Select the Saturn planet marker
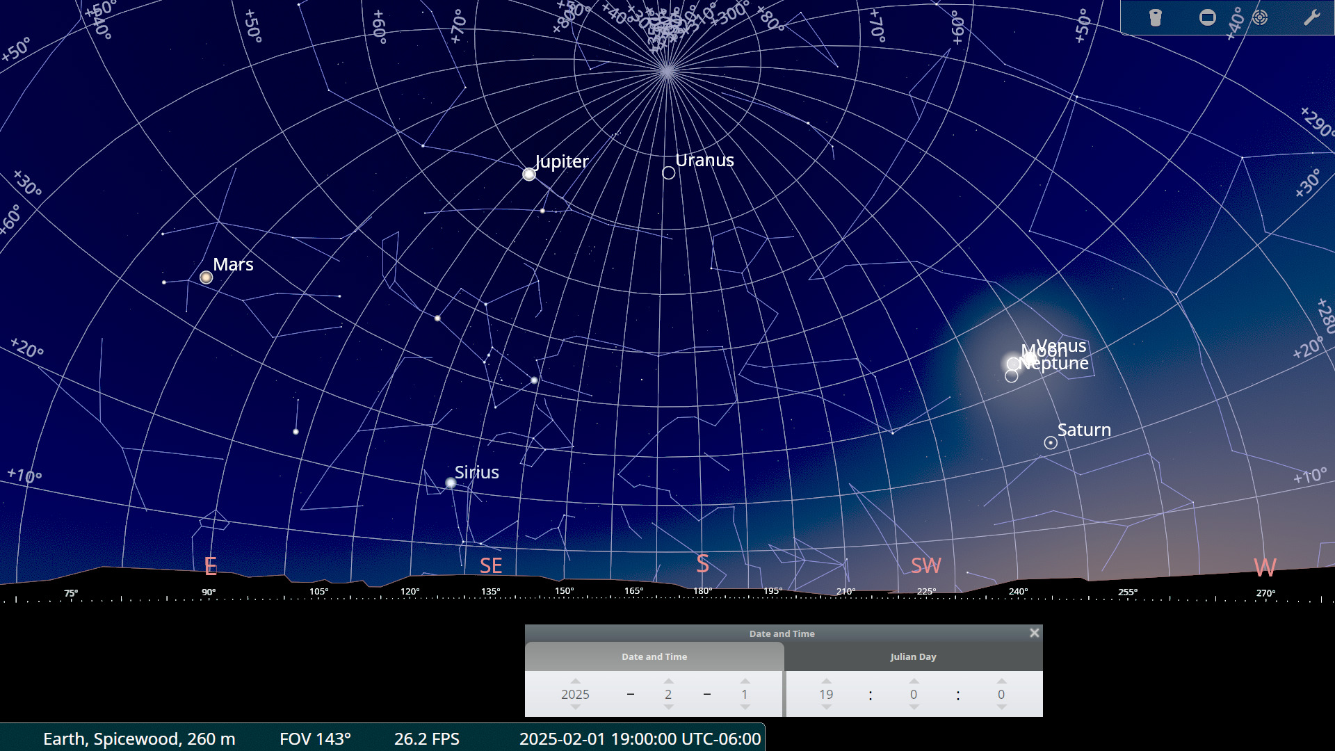Screen dimensions: 1335x751 point(1051,443)
